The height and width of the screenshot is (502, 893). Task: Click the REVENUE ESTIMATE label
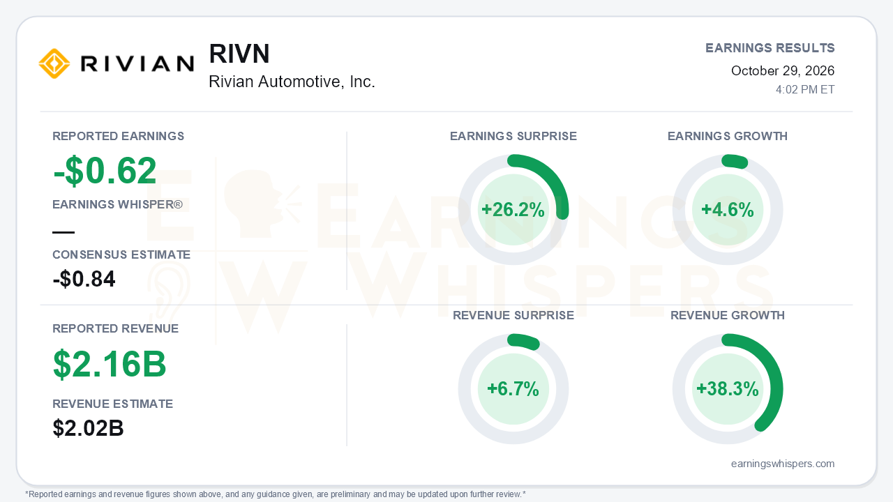coord(113,404)
